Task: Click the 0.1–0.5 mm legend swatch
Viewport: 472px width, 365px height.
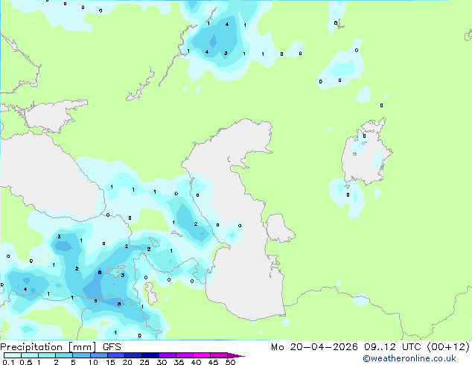Action: pyautogui.click(x=13, y=355)
